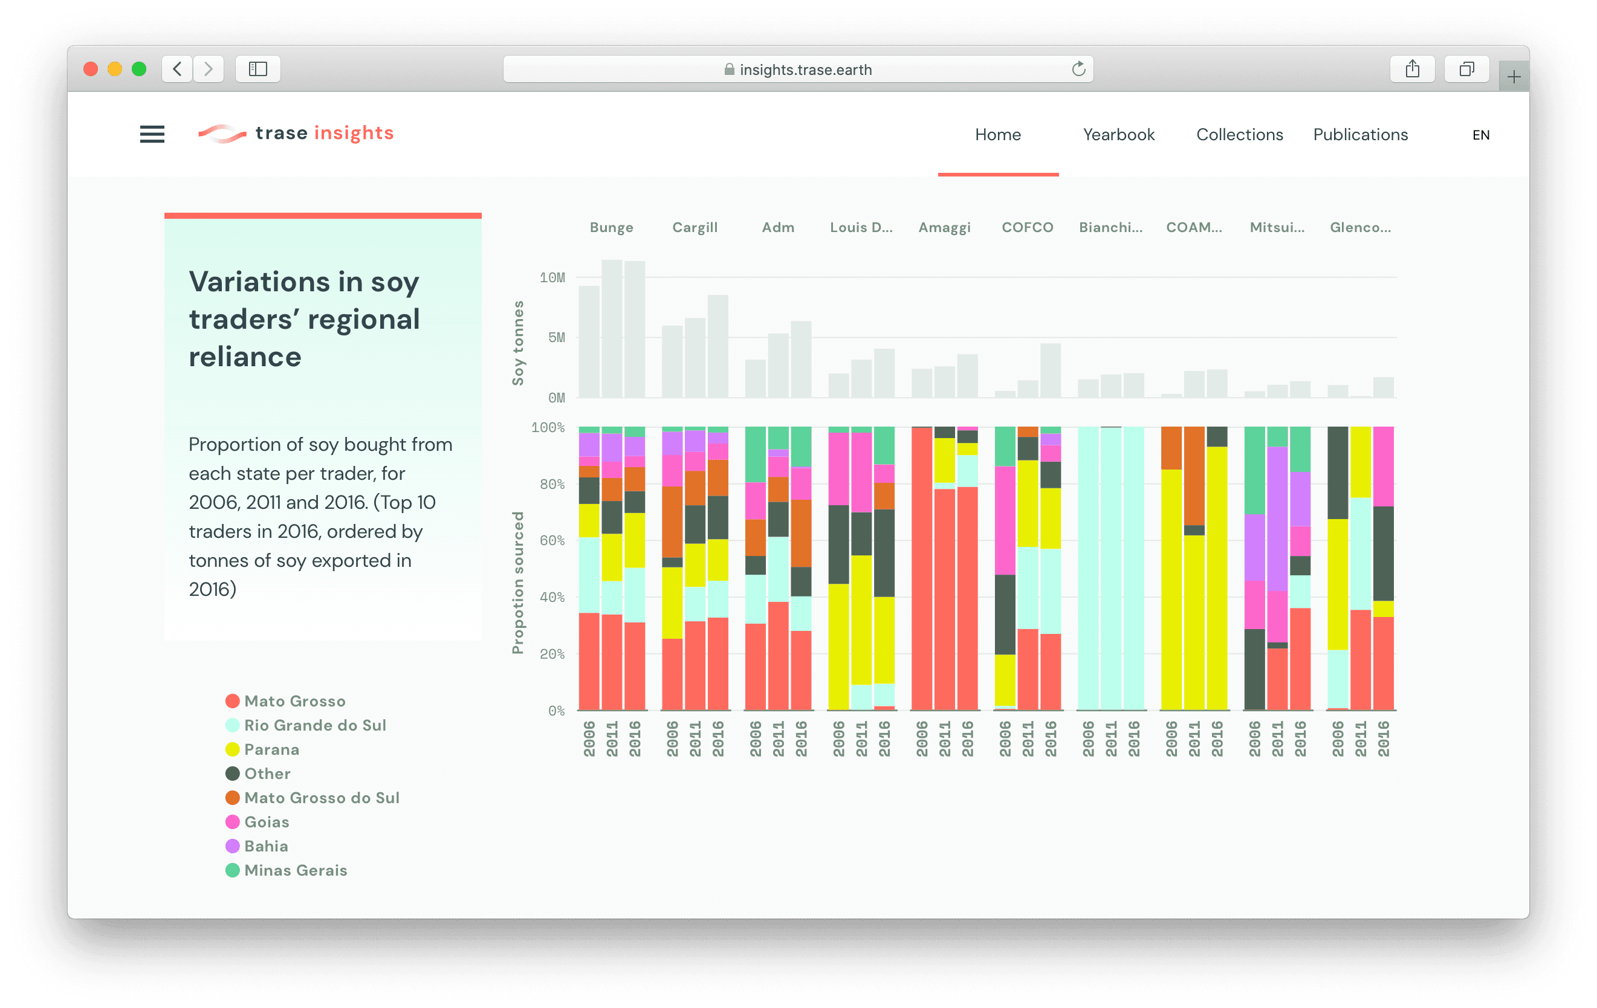Click the Bunge trader column label
The width and height of the screenshot is (1597, 1008).
[x=611, y=227]
